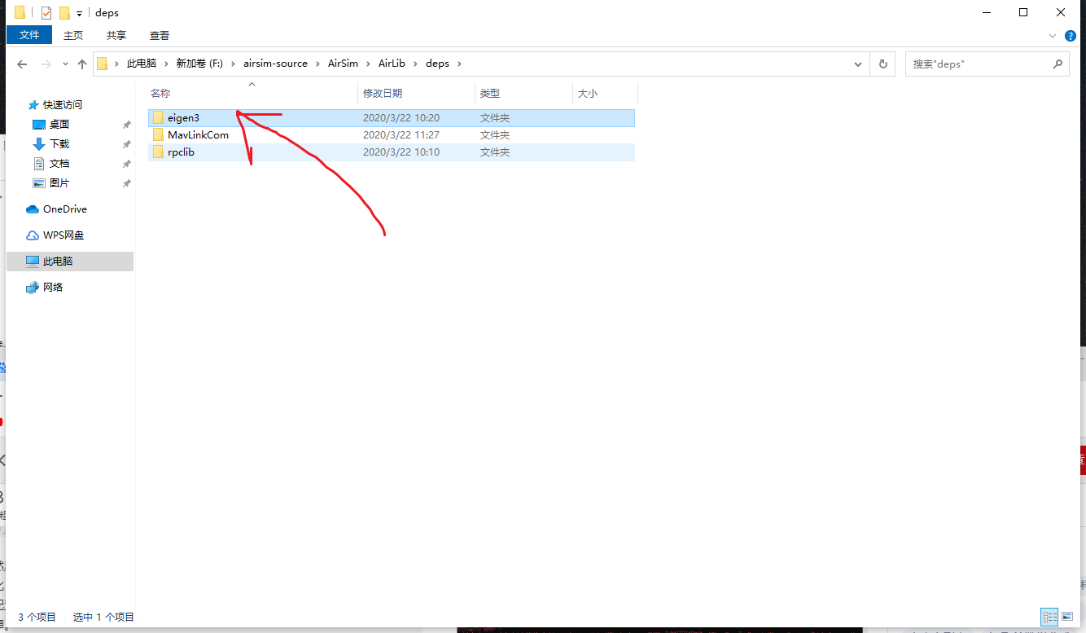The width and height of the screenshot is (1086, 633).
Task: Open Customize Quick Access Toolbar dropdown
Action: (x=79, y=13)
